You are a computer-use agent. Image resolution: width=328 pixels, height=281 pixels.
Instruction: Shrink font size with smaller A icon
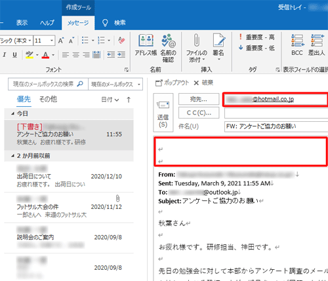(x=72, y=41)
